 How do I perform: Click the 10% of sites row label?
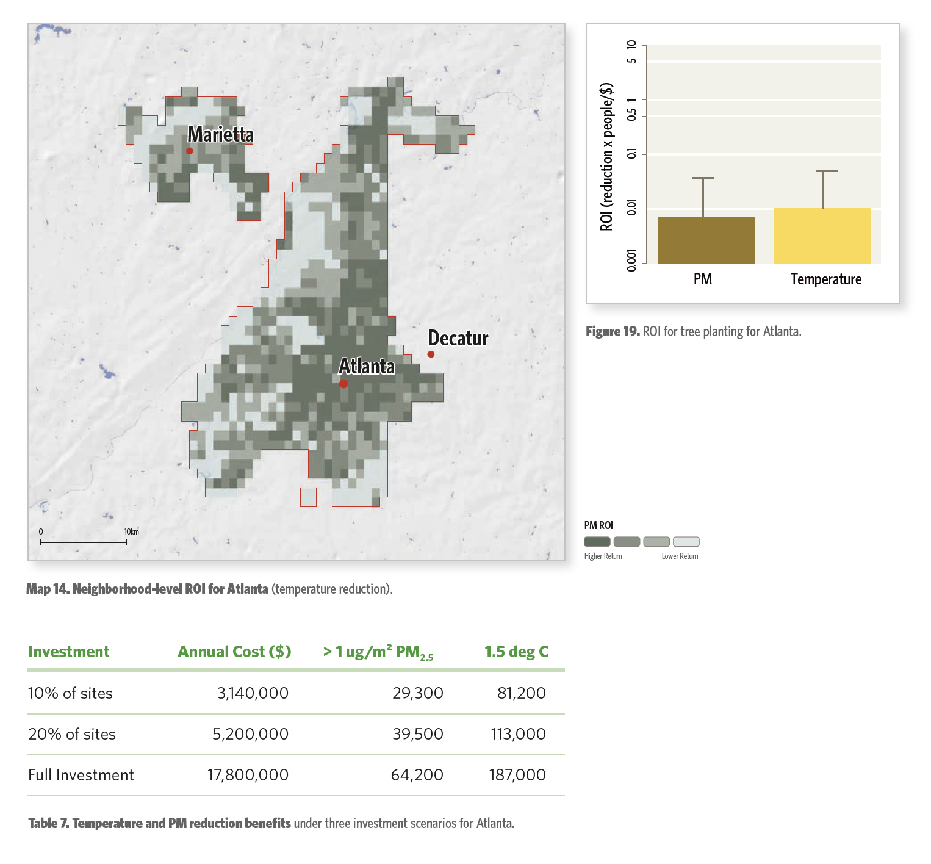(71, 693)
